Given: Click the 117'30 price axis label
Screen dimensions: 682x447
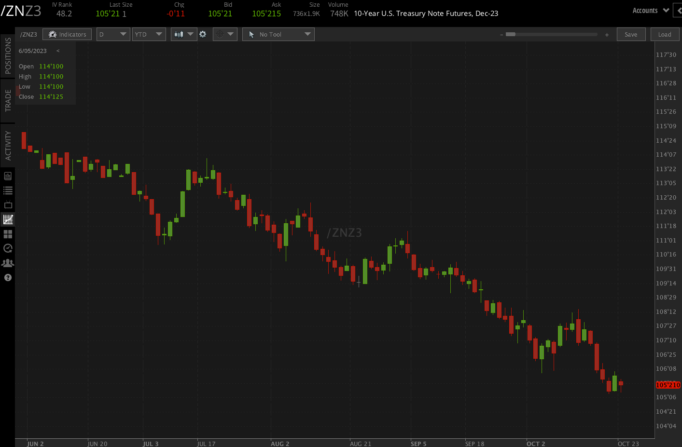Looking at the screenshot, I should point(666,54).
